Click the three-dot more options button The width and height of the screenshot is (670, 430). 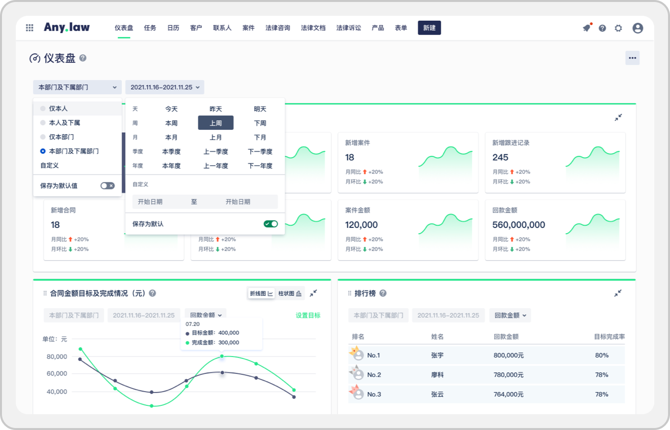(x=632, y=58)
